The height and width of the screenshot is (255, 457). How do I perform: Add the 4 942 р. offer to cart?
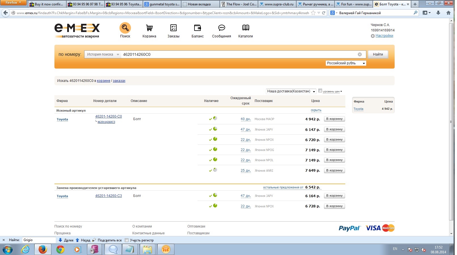(x=334, y=119)
